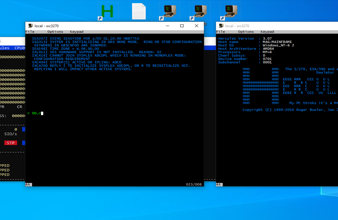Open the middle terminal shortcut icon on desktop

tap(200, 11)
